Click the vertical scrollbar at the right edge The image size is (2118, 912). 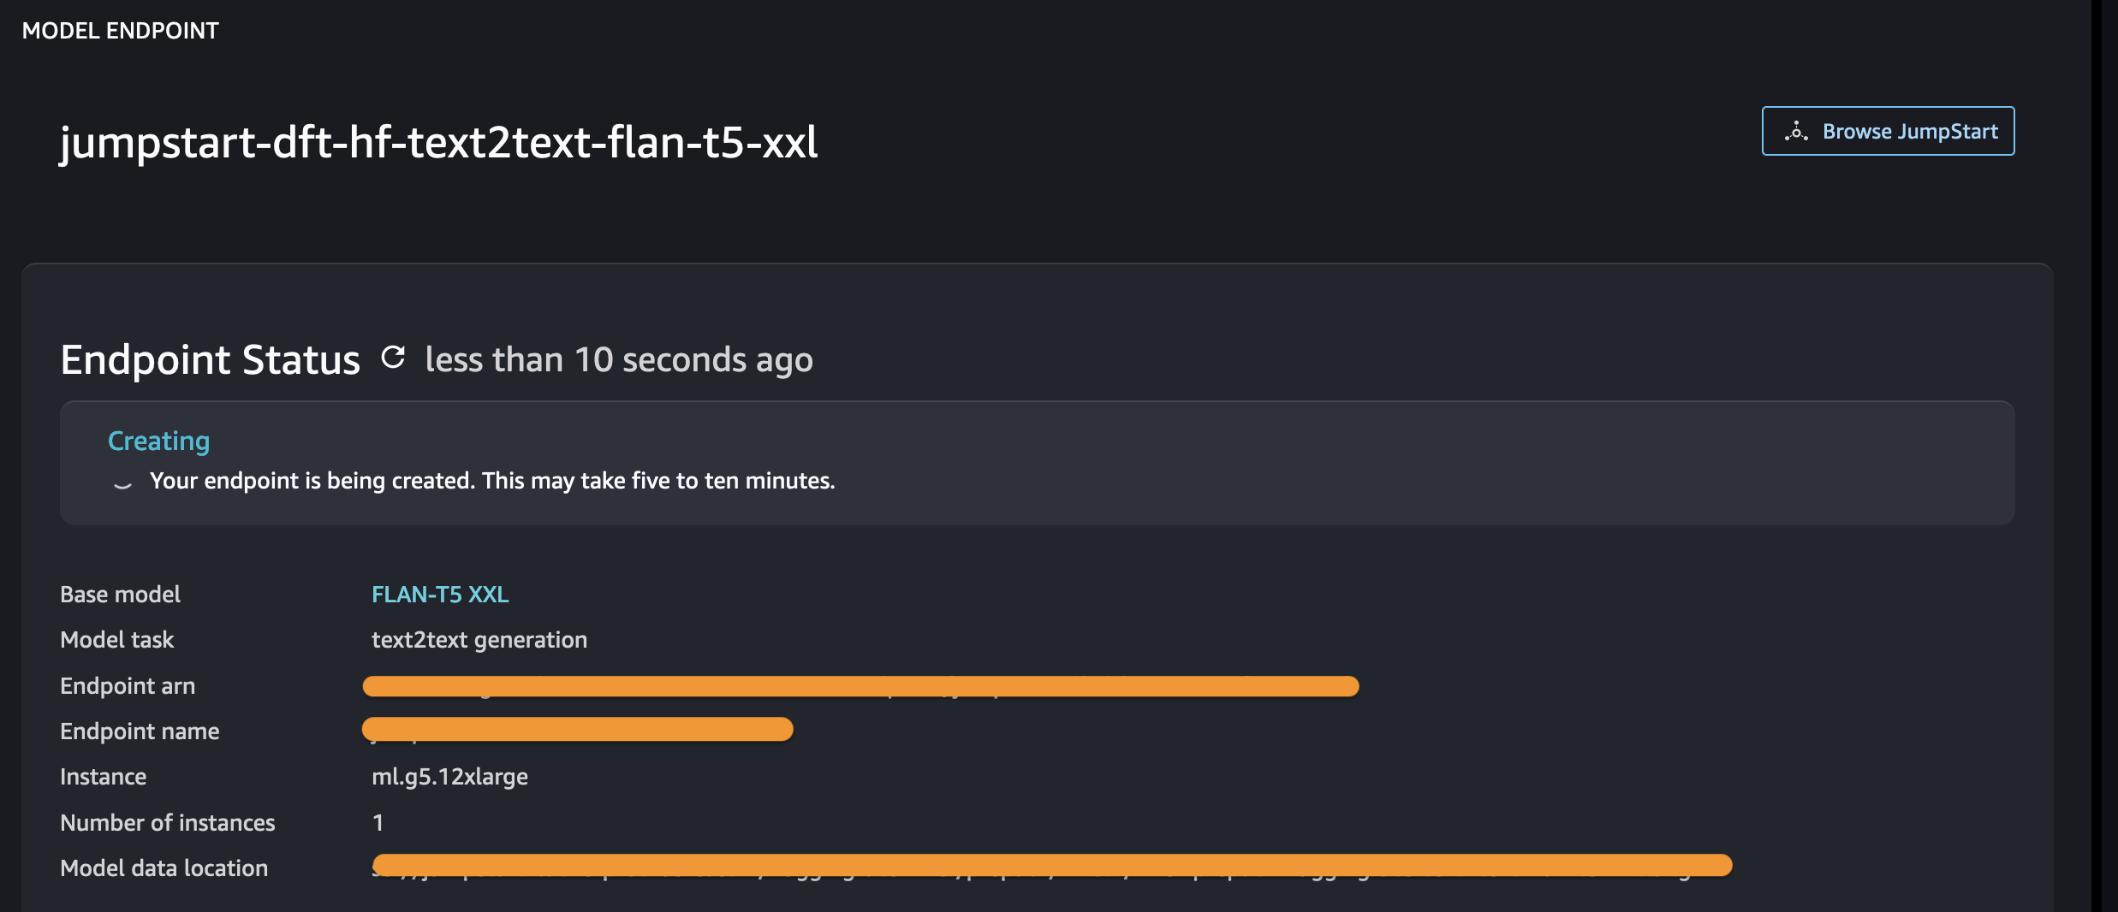tap(2104, 456)
